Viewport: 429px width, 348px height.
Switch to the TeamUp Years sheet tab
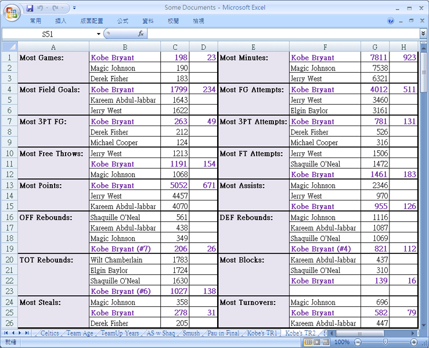[x=120, y=333]
